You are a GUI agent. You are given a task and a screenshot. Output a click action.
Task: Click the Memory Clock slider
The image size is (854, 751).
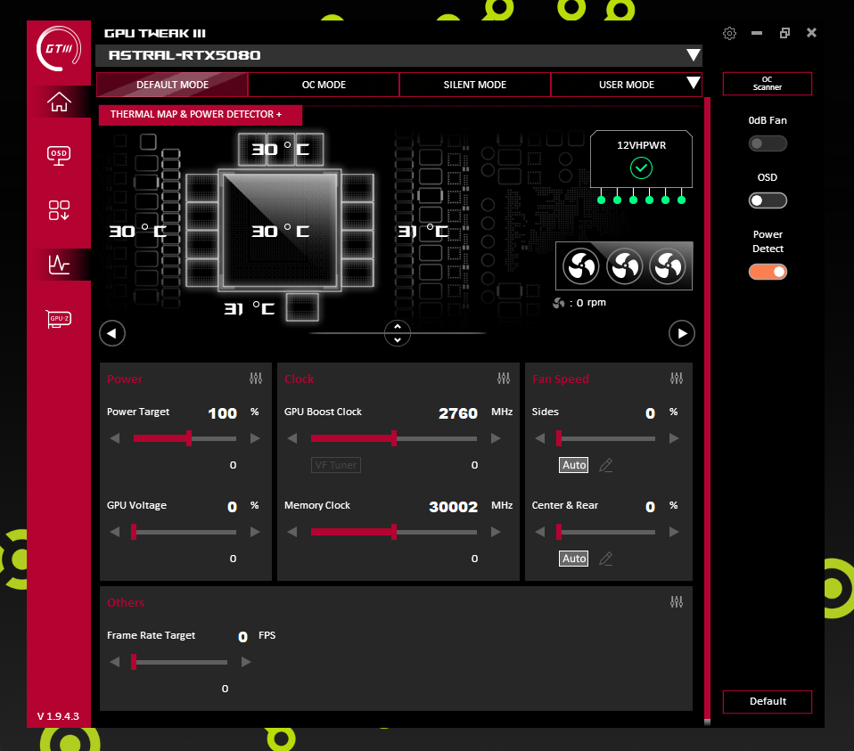pyautogui.click(x=394, y=532)
